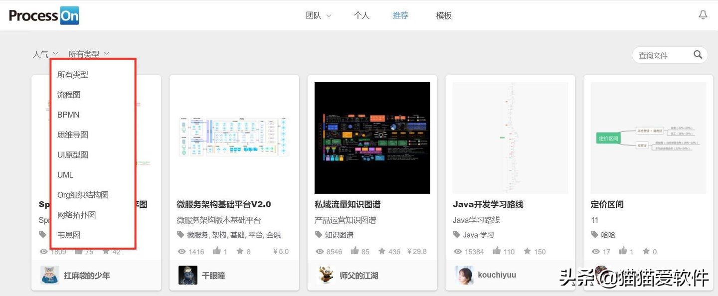
Task: Expand the 团队 dropdown in top navigation
Action: coord(318,15)
